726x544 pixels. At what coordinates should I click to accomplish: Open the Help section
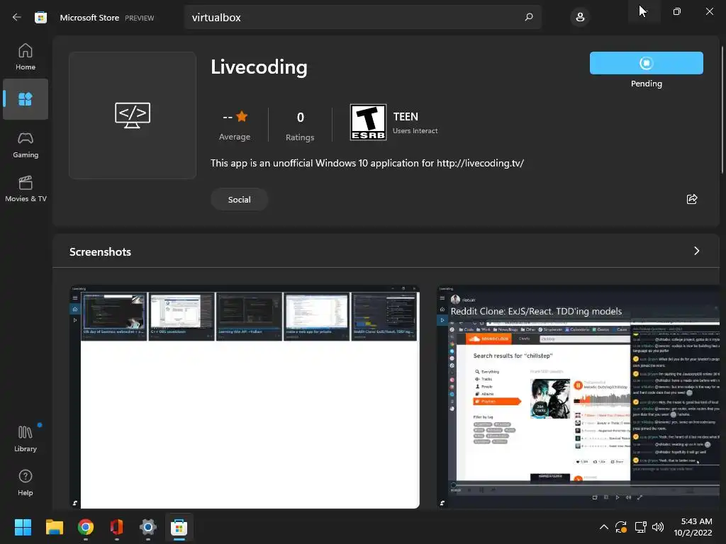click(x=26, y=482)
